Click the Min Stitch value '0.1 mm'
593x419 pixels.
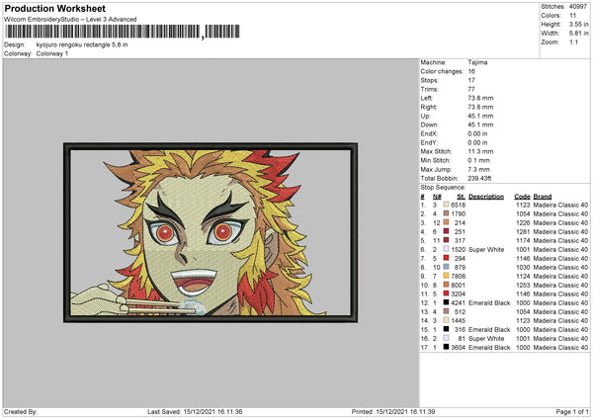click(x=478, y=160)
